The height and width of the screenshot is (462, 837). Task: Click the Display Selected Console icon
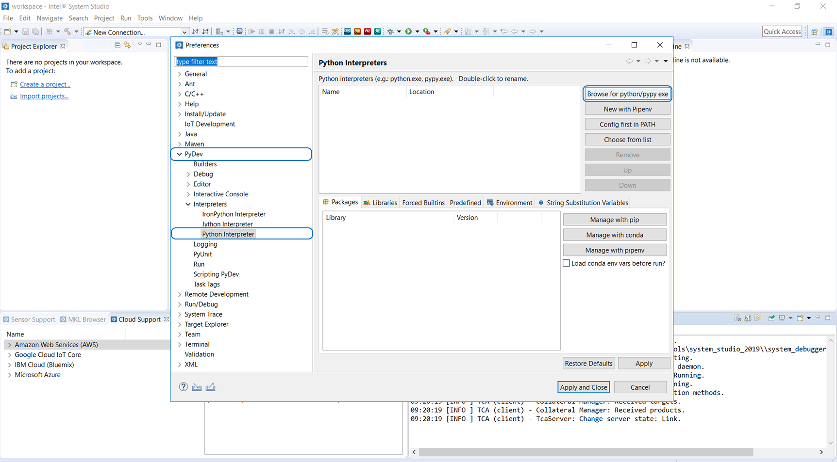782,318
